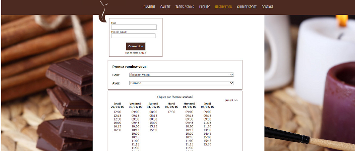Focus the Mot de passe field

133,36
